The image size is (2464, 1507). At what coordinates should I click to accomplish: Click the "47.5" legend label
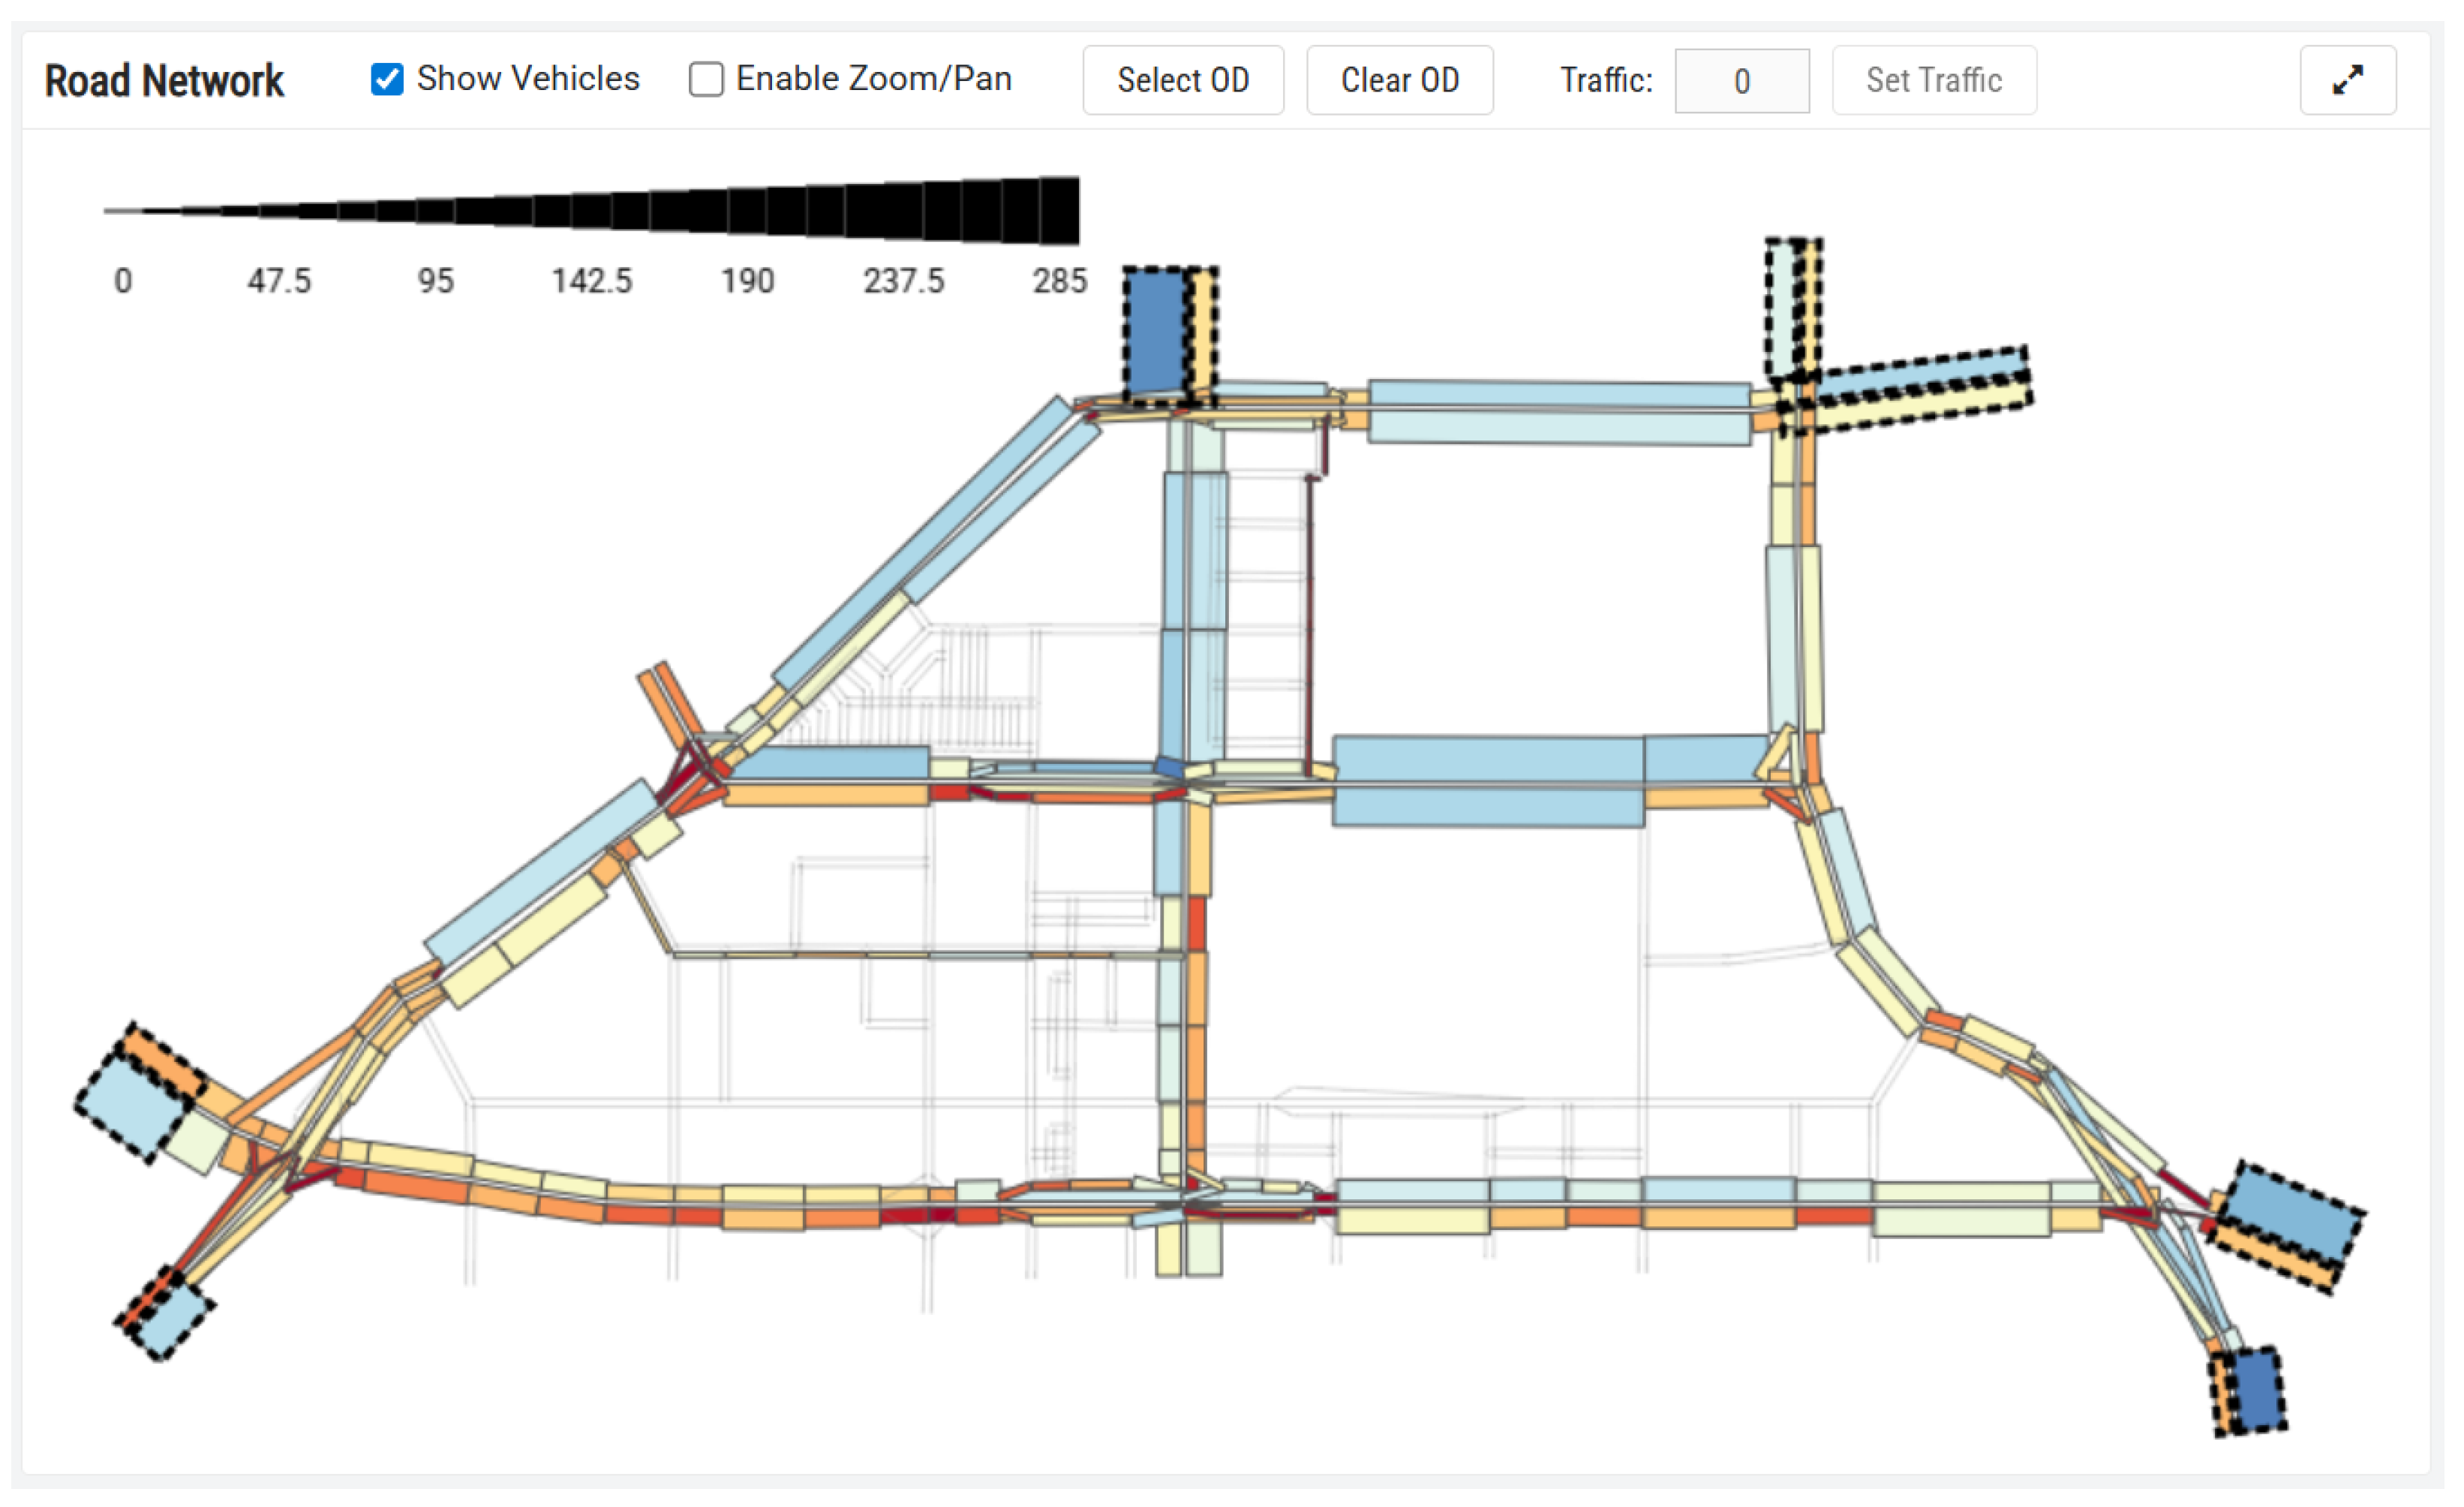click(x=279, y=281)
